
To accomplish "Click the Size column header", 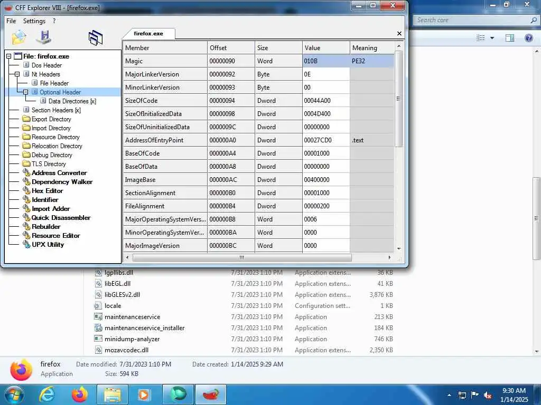I will coord(278,48).
